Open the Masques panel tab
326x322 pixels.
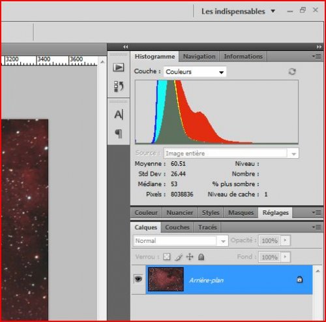tap(241, 213)
